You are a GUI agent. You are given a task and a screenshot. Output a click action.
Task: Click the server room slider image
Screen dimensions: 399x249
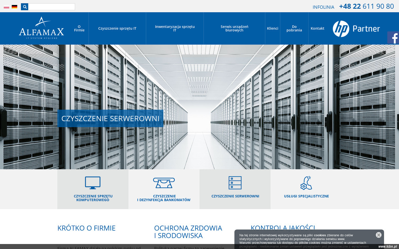pos(199,107)
